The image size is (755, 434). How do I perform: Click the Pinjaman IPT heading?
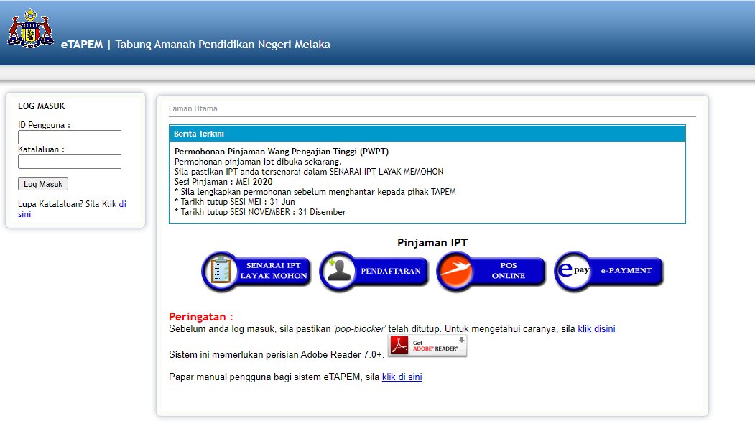[x=432, y=243]
